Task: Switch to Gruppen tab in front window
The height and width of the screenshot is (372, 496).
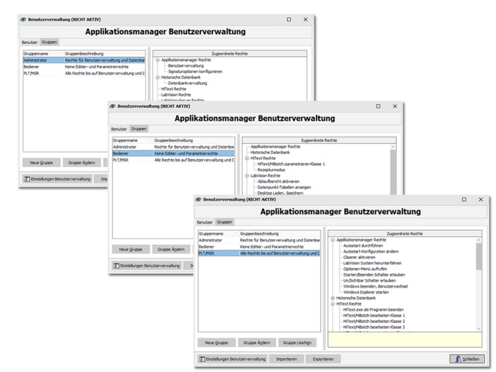Action: click(224, 222)
